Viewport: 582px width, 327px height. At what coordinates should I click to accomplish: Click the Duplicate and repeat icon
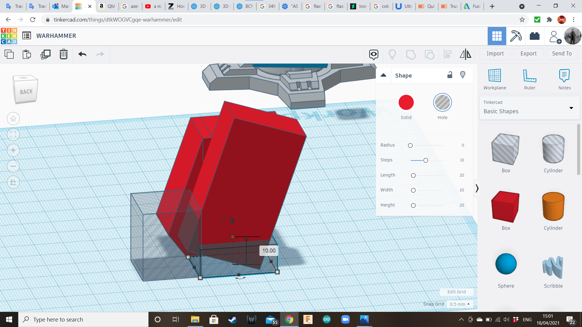(45, 54)
